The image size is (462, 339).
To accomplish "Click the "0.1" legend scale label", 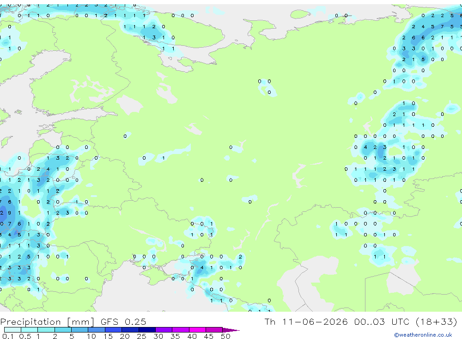I will [x=8, y=336].
